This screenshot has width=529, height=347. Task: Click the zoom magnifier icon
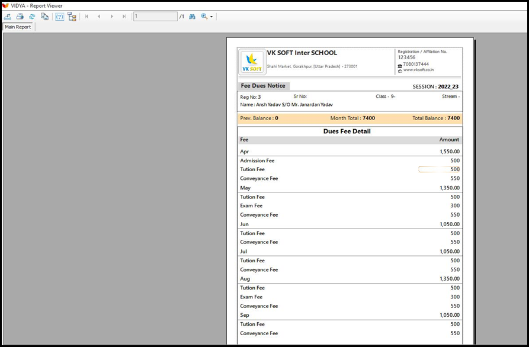click(204, 16)
